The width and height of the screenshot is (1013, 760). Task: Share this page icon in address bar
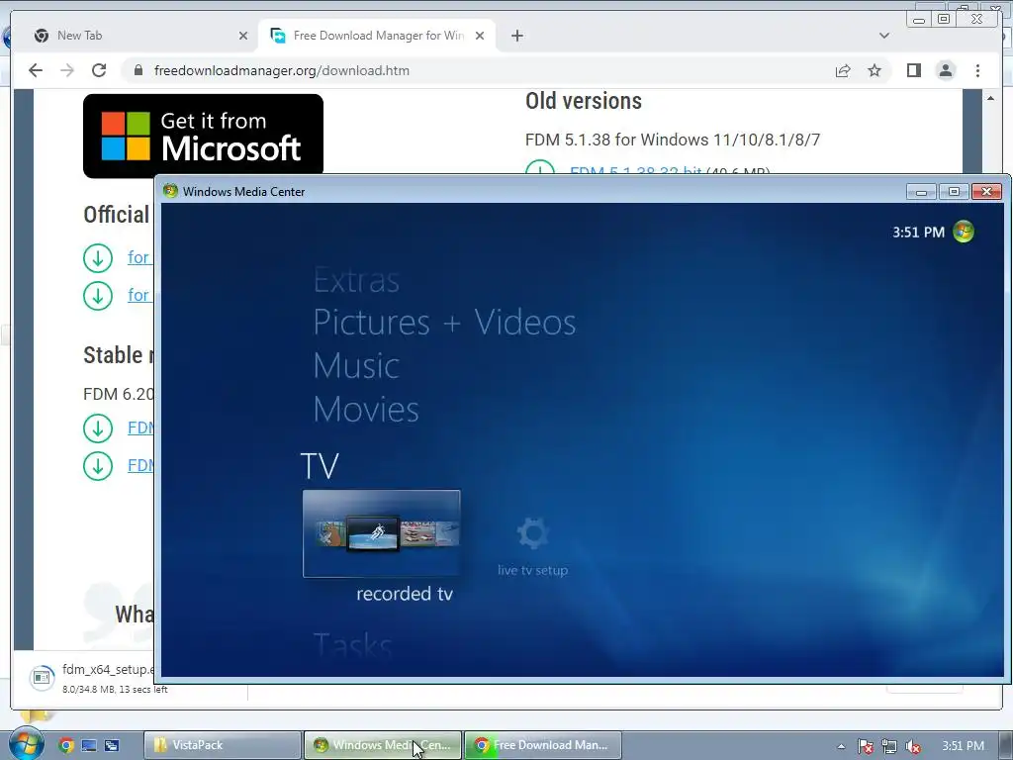coord(843,70)
